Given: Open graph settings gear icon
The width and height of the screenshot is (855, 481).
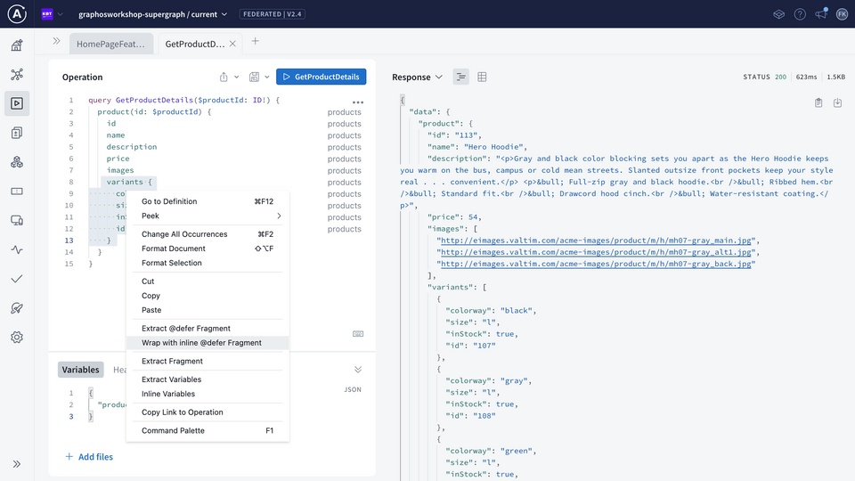Looking at the screenshot, I should pos(17,337).
